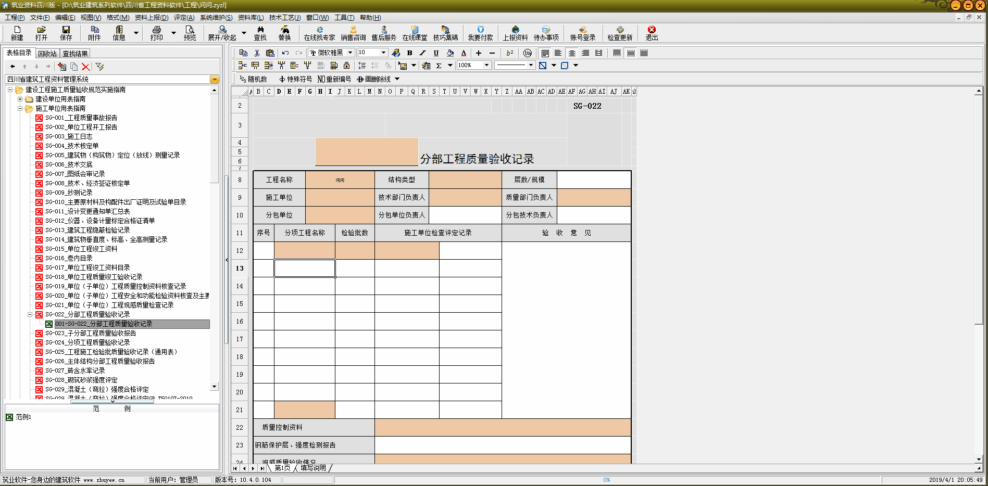Click the cut scissors icon
Viewport: 988px width, 486px height.
click(x=257, y=53)
